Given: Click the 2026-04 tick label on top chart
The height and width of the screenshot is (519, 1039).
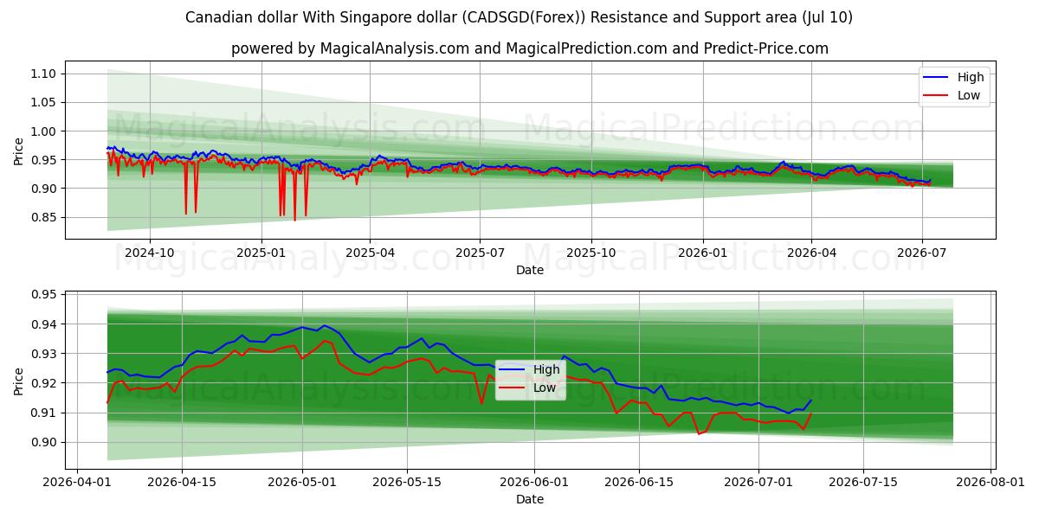Looking at the screenshot, I should point(811,253).
